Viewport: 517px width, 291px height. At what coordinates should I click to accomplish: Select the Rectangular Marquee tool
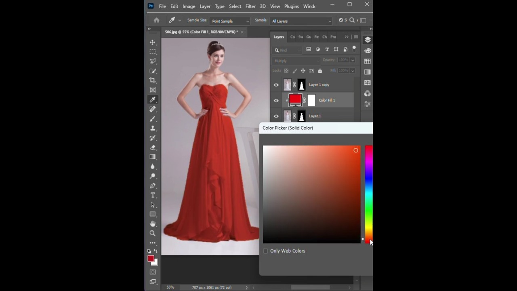point(153,52)
